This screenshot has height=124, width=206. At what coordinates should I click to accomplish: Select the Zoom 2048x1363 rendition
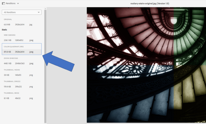pos(22,61)
